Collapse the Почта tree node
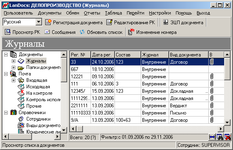The height and width of the screenshot is (150, 233). tap(6, 74)
